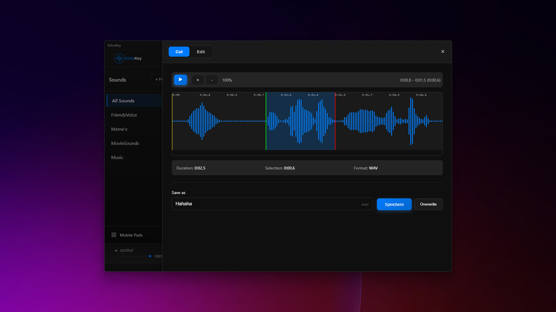Screen dimensions: 556x312
Task: Zoom in with the plus button
Action: tap(198, 80)
